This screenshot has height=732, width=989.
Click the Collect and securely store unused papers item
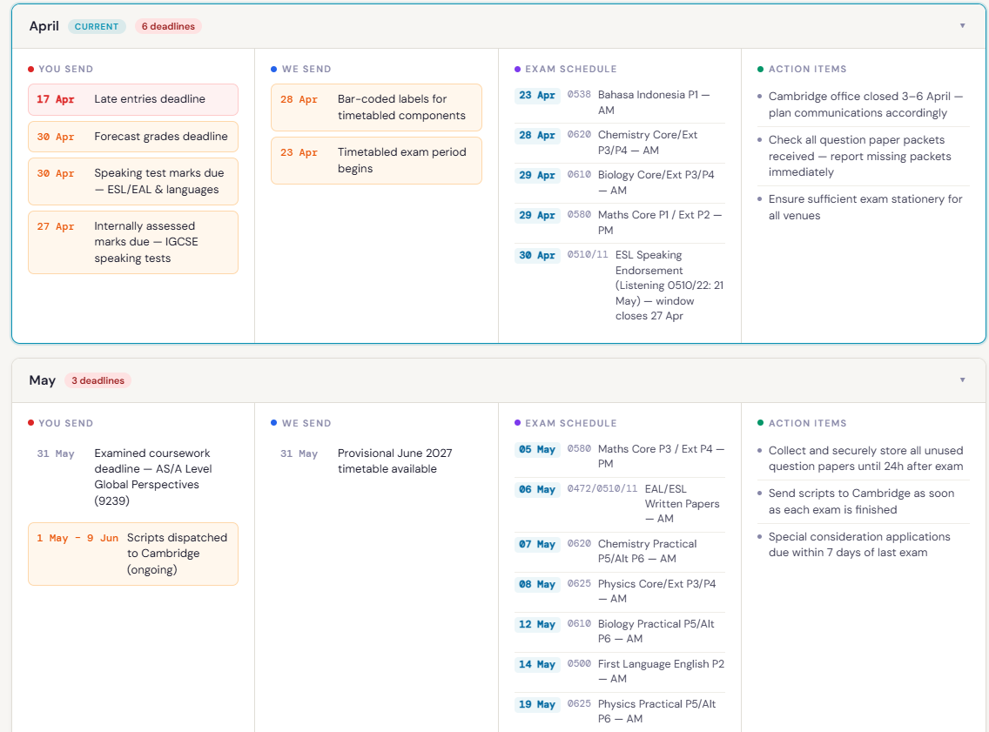[x=864, y=459]
